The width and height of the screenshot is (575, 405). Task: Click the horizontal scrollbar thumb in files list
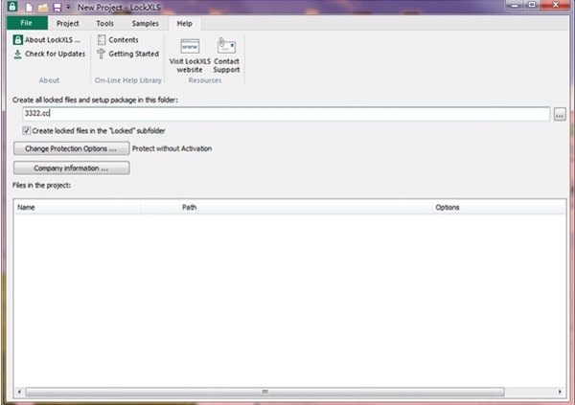(x=265, y=392)
